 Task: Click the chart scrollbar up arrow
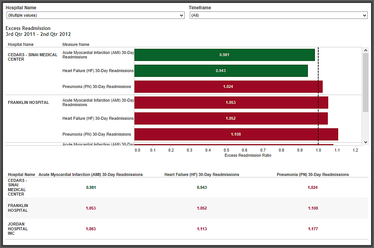click(366, 50)
